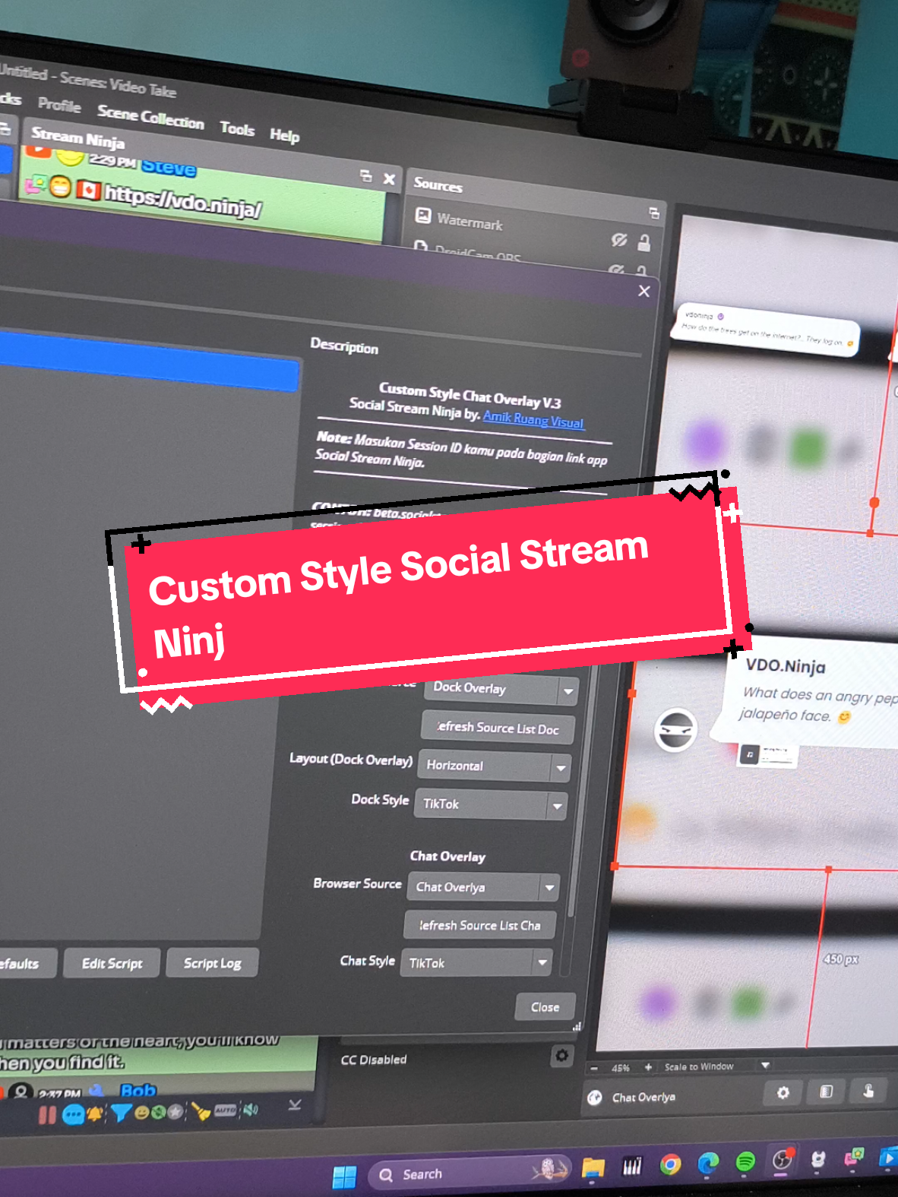The image size is (898, 1197).
Task: Open the CC Disabled settings gear
Action: [x=561, y=1055]
